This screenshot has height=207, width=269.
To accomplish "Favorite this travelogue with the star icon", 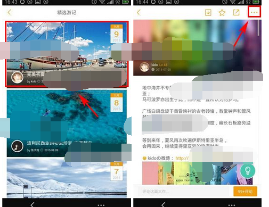I will [x=222, y=13].
